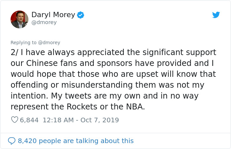231x149 pixels.
Task: Like the tweet with the heart icon
Action: [x=15, y=120]
